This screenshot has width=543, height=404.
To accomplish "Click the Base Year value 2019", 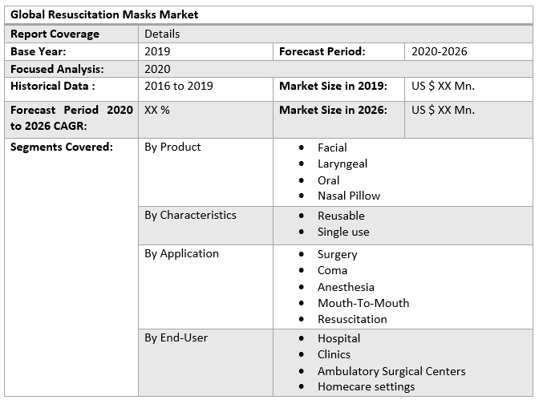I will [157, 51].
